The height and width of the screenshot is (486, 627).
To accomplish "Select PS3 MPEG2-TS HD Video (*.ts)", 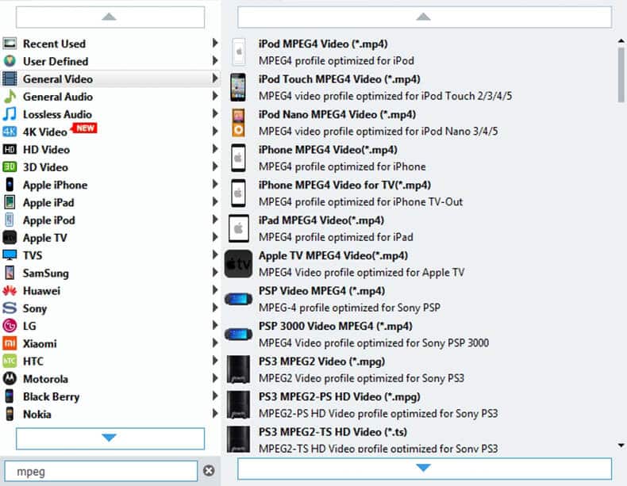I will pyautogui.click(x=420, y=439).
